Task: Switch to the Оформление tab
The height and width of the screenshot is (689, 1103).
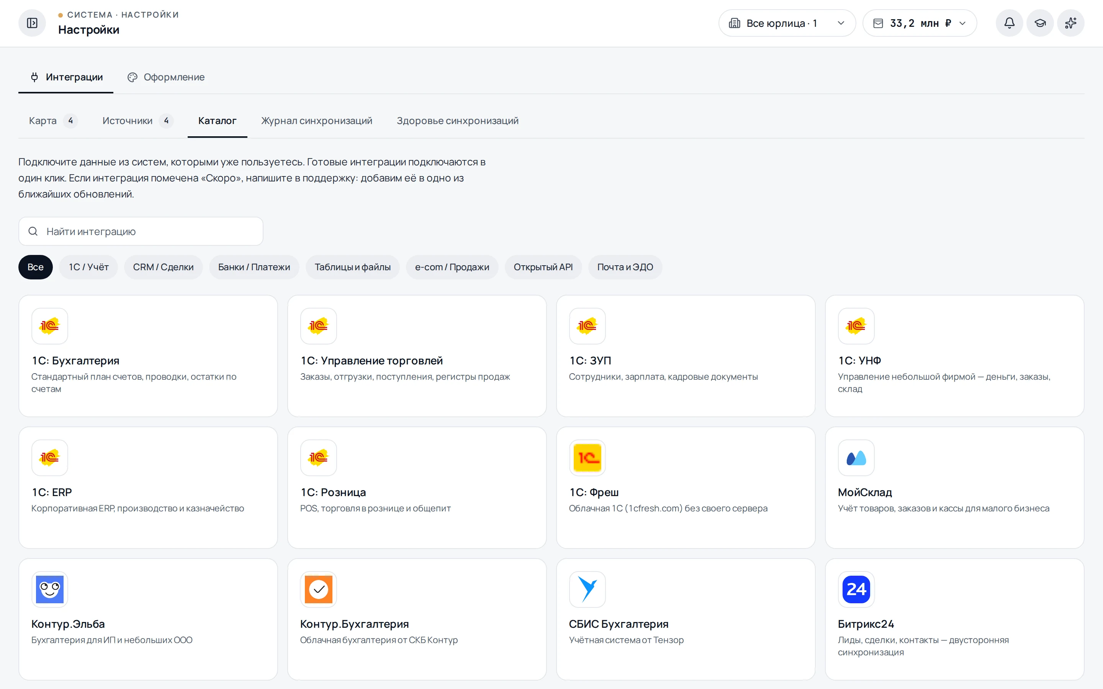Action: pos(165,77)
